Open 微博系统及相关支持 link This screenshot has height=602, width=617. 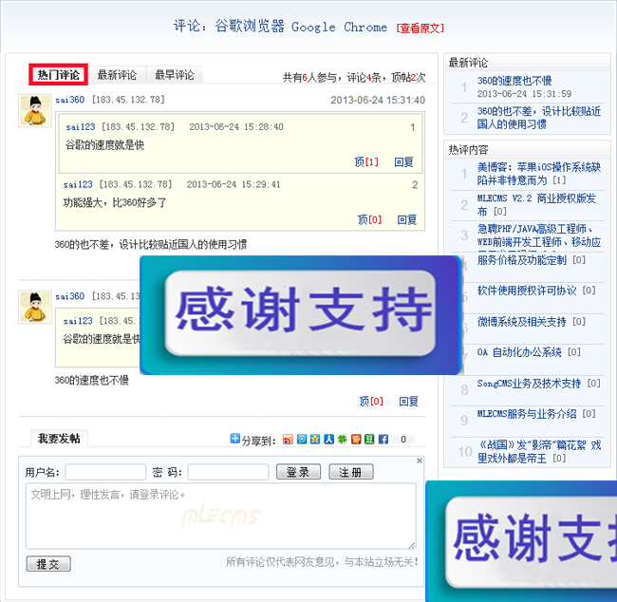pos(522,322)
